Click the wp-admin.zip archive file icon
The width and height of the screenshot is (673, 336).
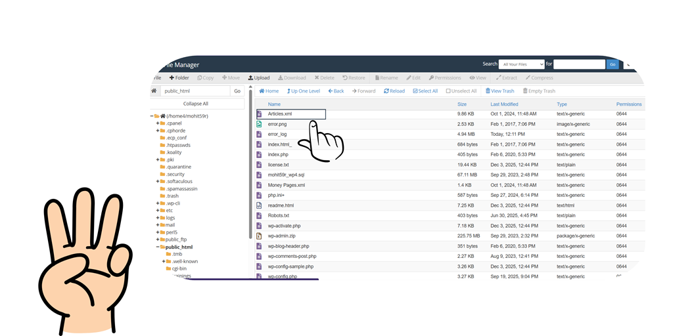[x=259, y=236]
